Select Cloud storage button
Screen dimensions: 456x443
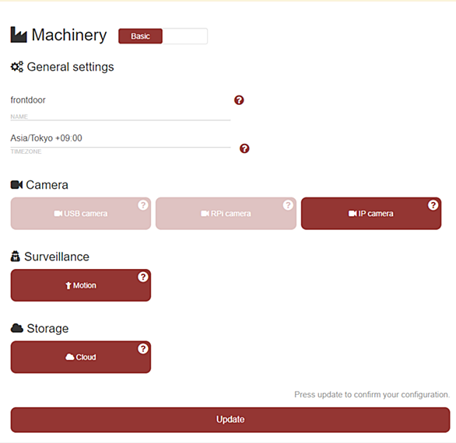pyautogui.click(x=81, y=357)
